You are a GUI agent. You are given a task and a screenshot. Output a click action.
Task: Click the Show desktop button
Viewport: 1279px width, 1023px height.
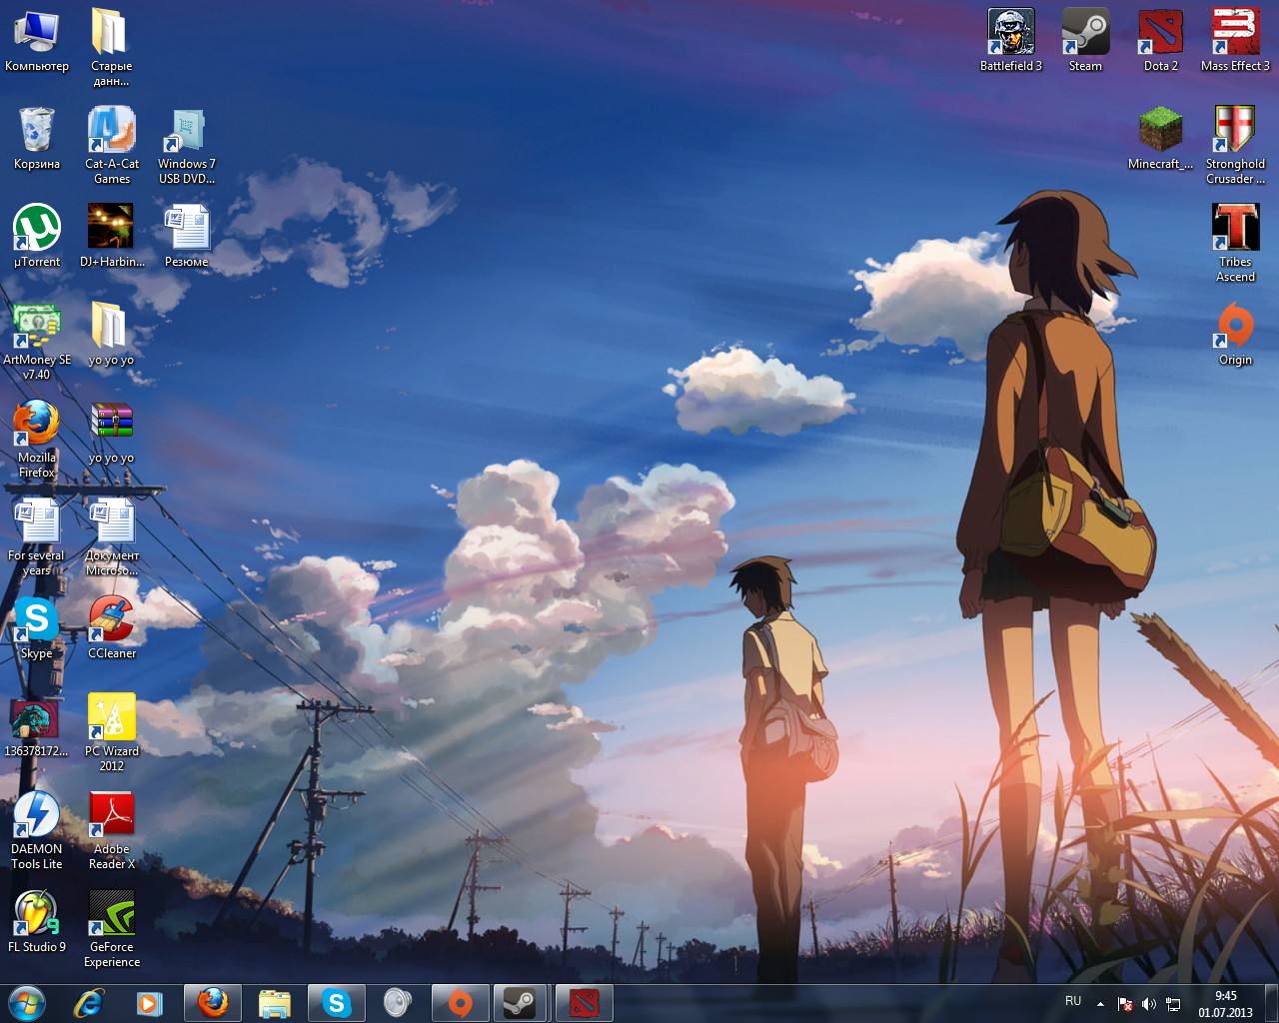tap(1271, 1003)
